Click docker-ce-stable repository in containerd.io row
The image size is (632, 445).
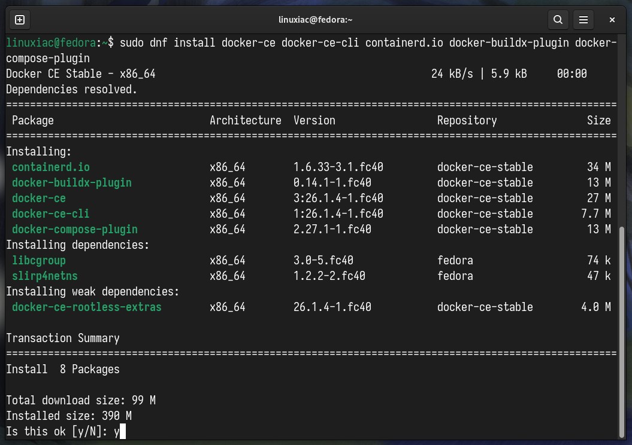[485, 167]
